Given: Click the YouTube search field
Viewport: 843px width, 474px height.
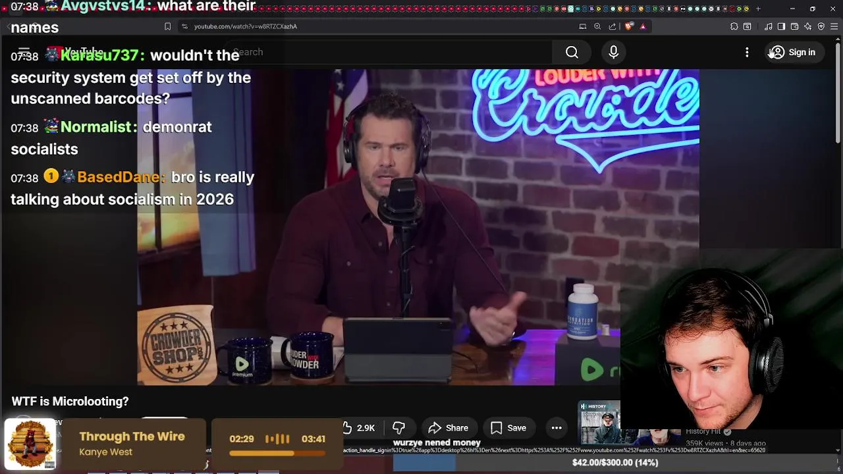Looking at the screenshot, I should [389, 52].
